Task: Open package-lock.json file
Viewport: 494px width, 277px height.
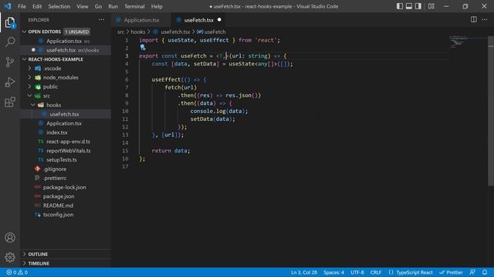Action: (x=66, y=187)
